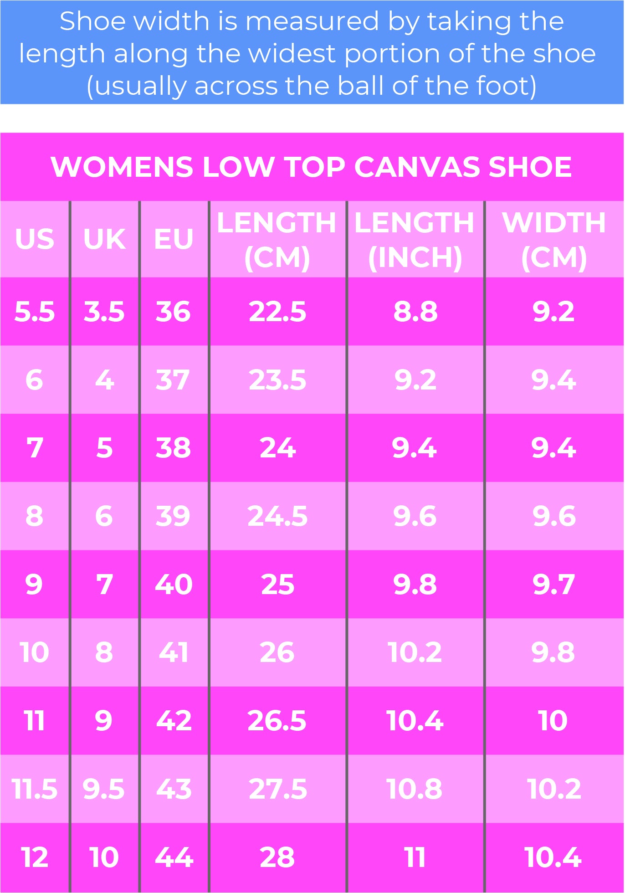Viewport: 625px width, 893px height.
Task: Click the EU column header
Action: [174, 239]
